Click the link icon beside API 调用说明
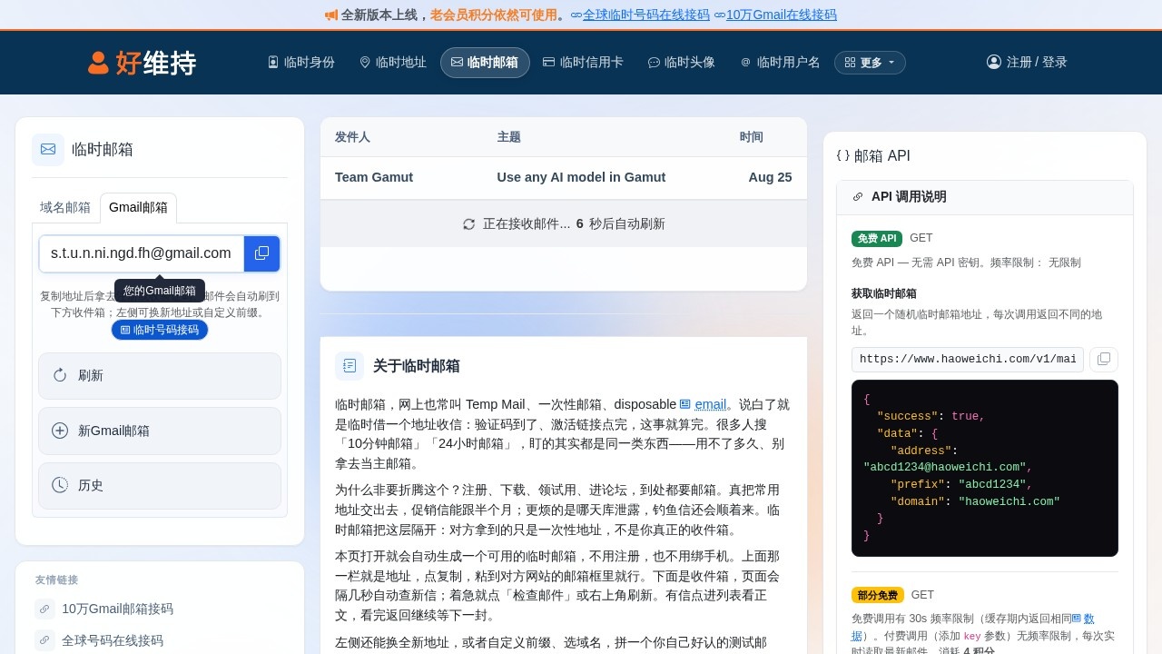 (858, 197)
